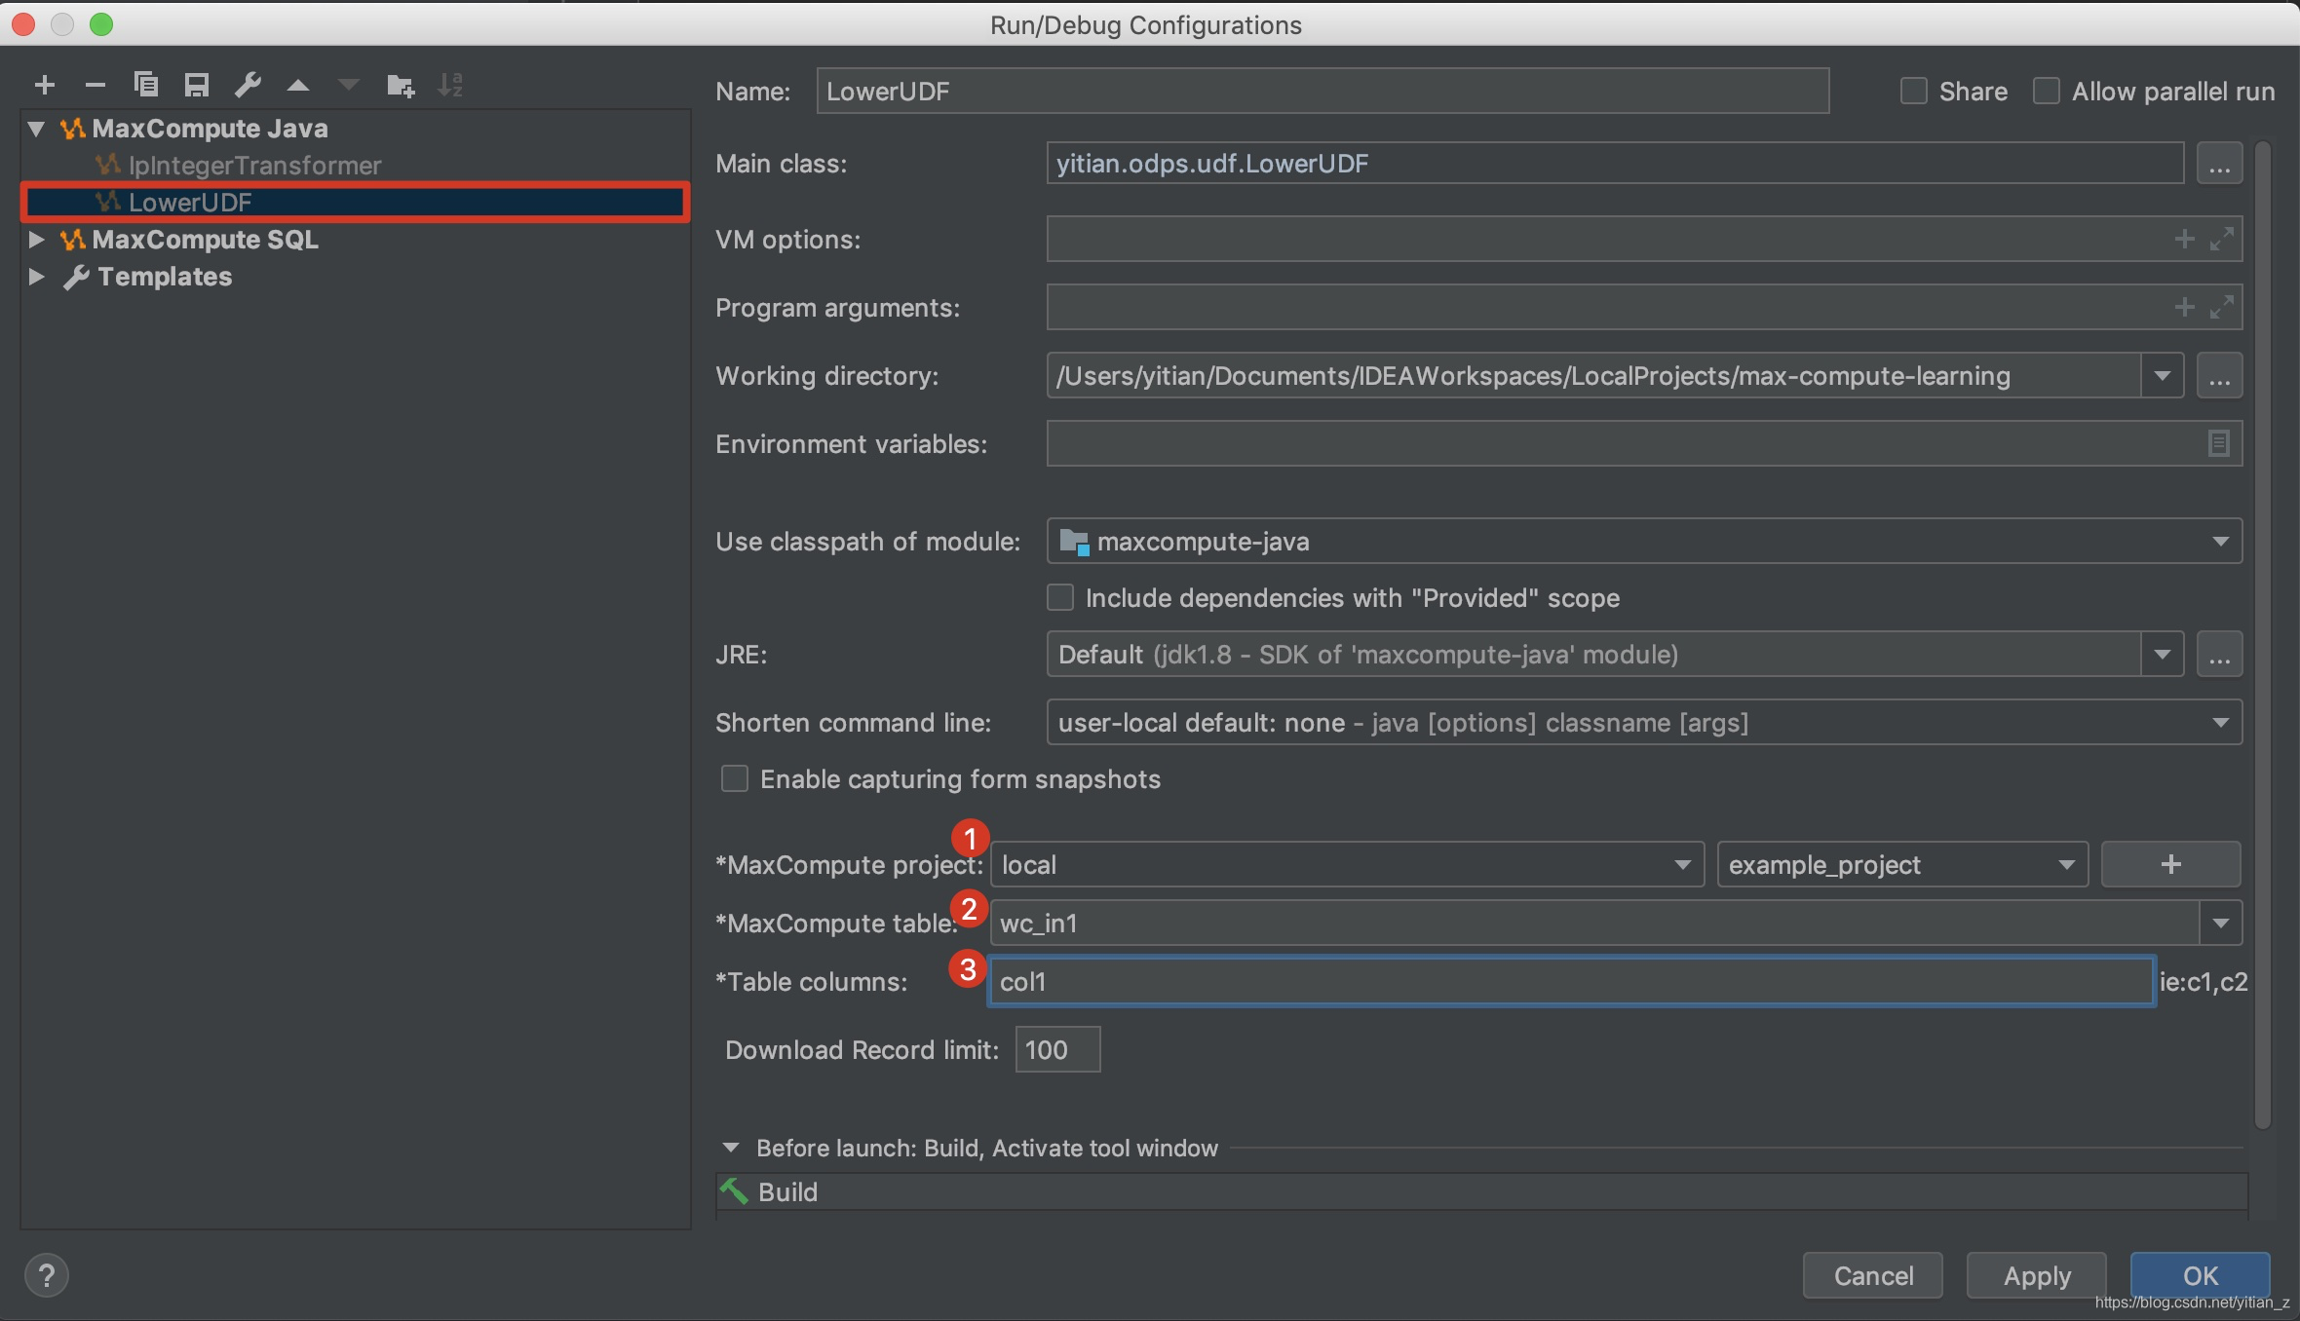Click the Table columns input field

click(1569, 982)
